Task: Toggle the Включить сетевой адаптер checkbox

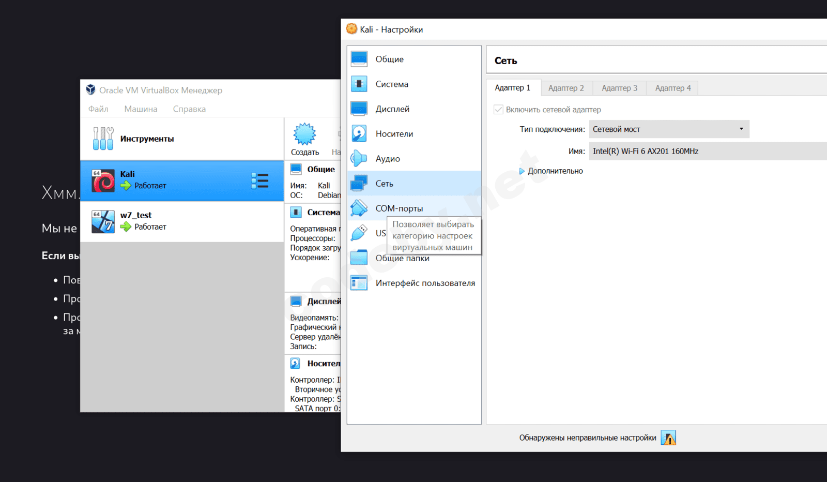Action: (x=499, y=110)
